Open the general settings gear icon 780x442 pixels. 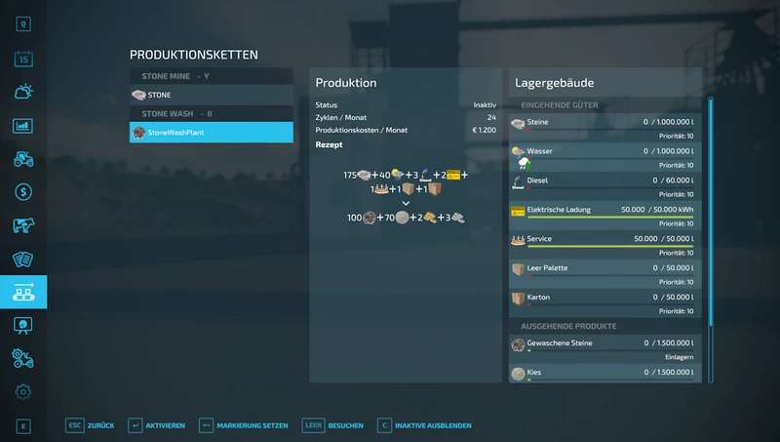click(x=23, y=391)
